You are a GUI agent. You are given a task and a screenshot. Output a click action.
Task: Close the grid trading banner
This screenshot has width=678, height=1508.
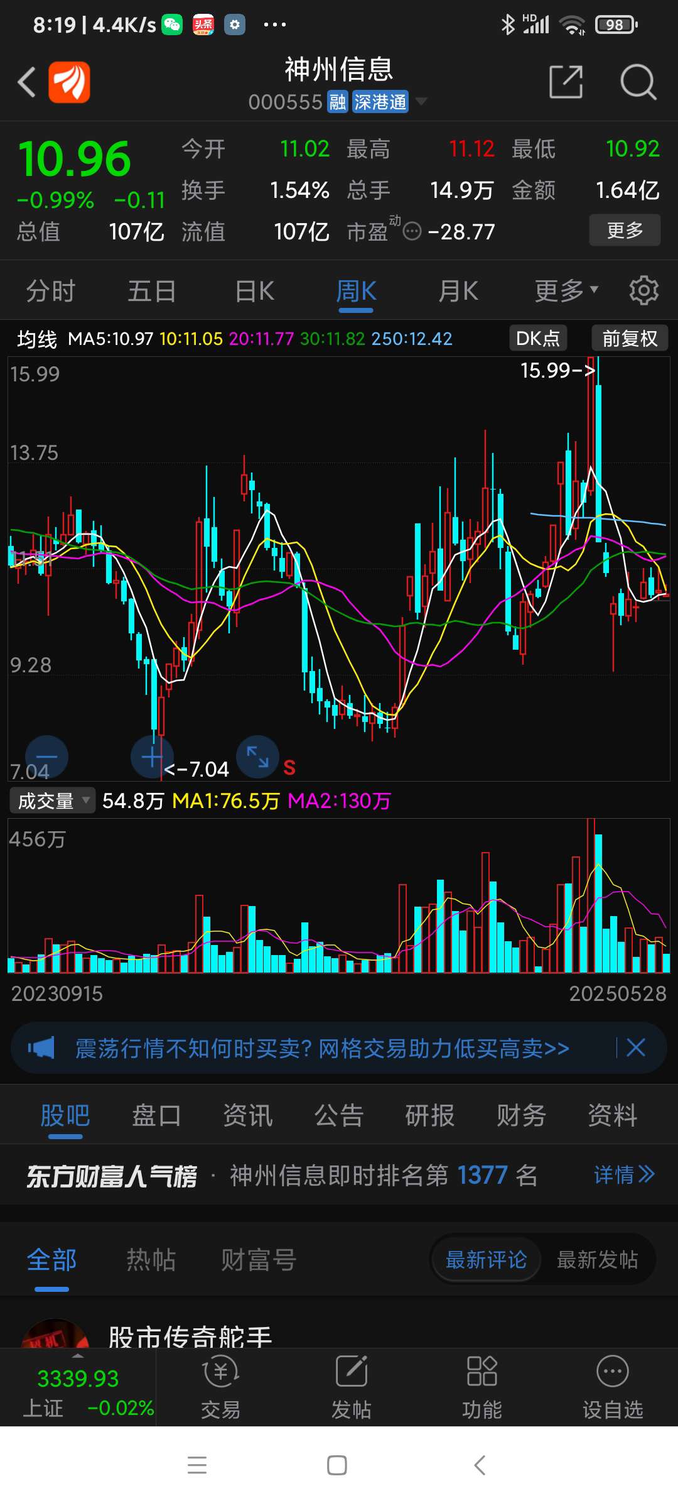coord(636,1047)
